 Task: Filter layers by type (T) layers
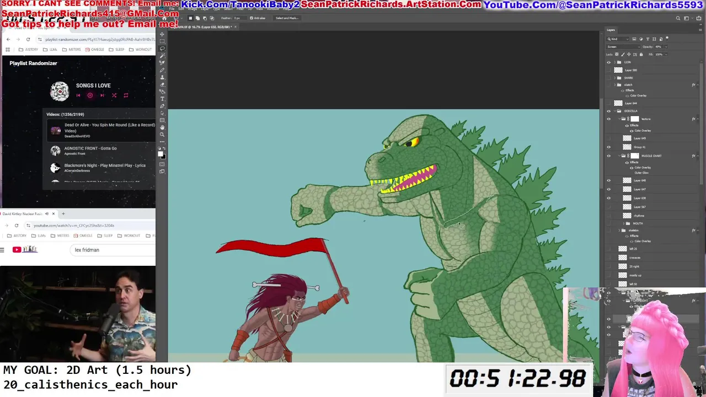pos(648,39)
